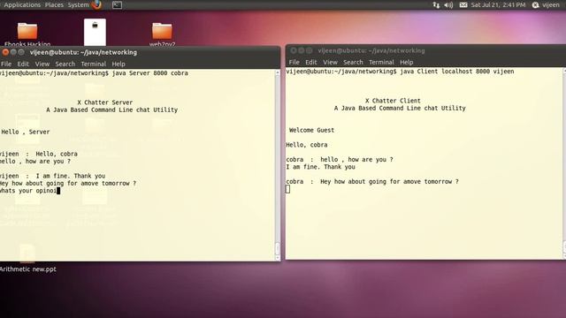
Task: Click the Client terminal cursor block
Action: (287, 189)
